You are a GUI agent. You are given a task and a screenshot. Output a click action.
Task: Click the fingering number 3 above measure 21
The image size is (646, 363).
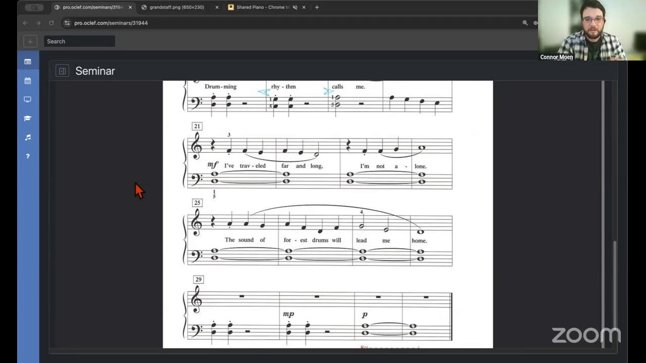pos(229,135)
